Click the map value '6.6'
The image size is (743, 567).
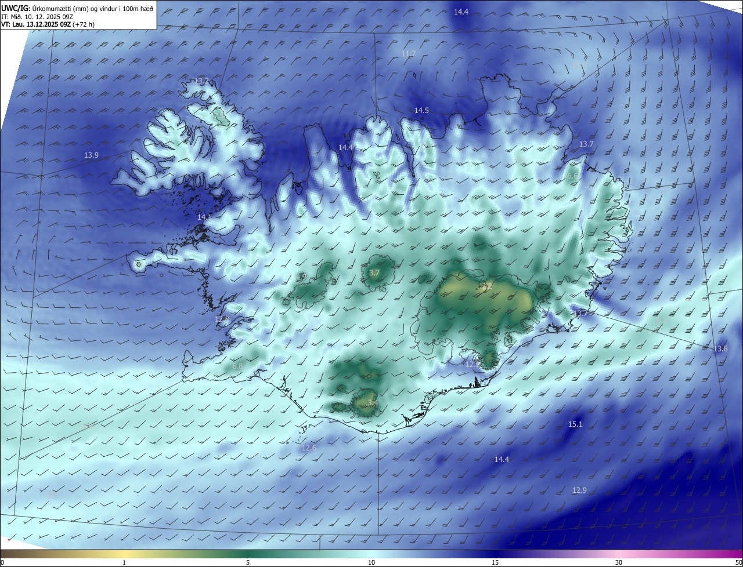pos(572,176)
